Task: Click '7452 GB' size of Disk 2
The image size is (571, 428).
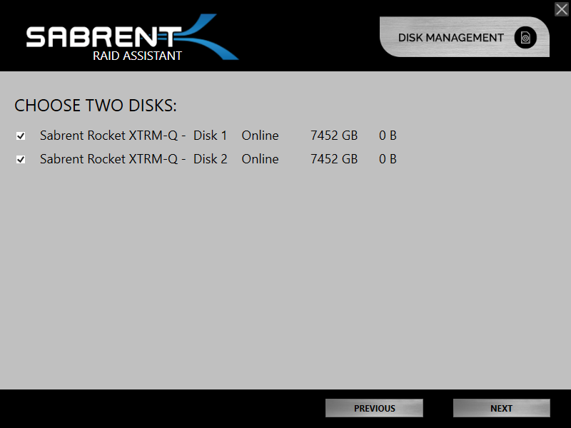Action: pyautogui.click(x=334, y=159)
